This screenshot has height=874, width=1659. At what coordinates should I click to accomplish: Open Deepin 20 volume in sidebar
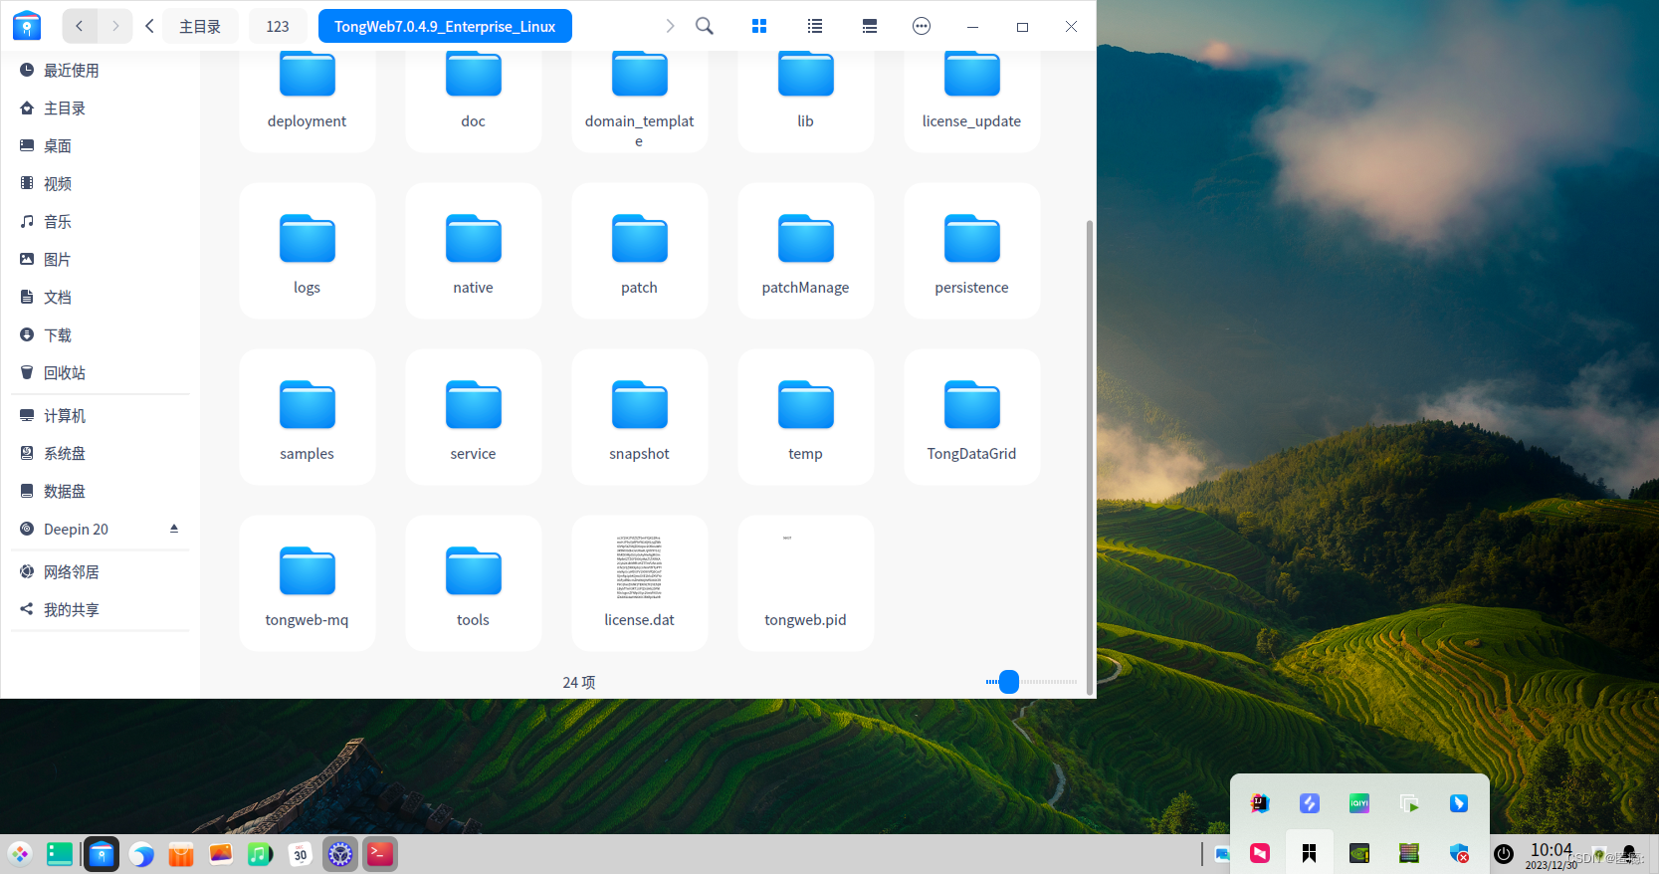100,529
